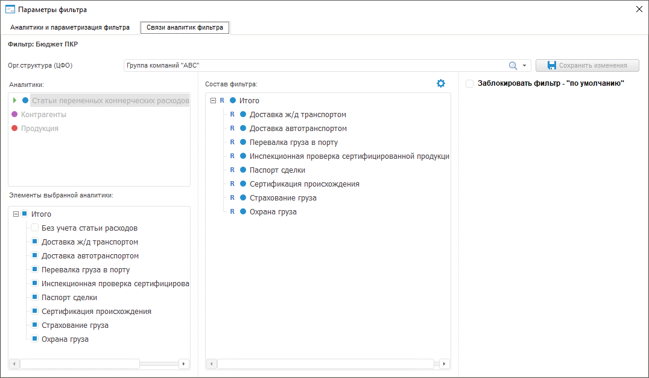Select the Связи аналитик фильтра tab

185,28
